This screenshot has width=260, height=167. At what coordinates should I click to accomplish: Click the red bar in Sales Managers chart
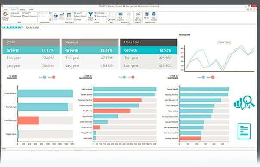pos(28,121)
